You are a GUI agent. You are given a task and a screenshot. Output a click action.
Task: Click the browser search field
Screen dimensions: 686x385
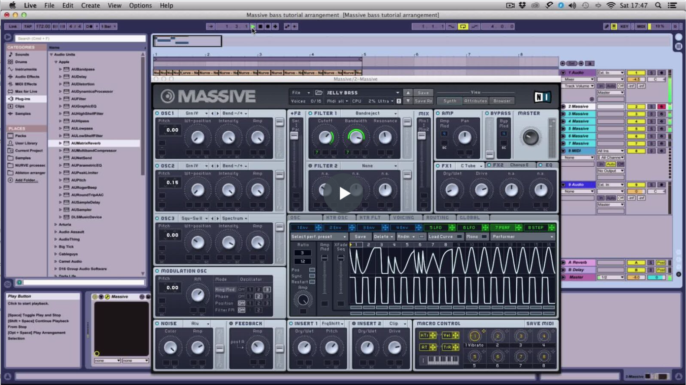coord(81,38)
